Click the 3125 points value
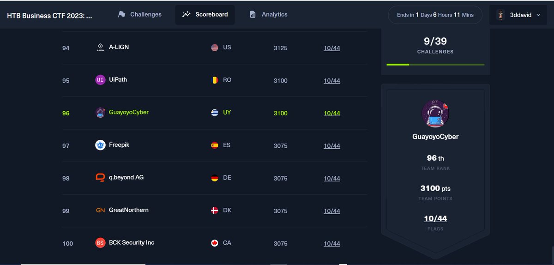This screenshot has width=554, height=265. [x=281, y=48]
